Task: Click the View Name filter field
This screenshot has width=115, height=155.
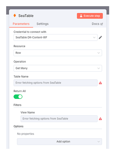Action: [x=59, y=119]
